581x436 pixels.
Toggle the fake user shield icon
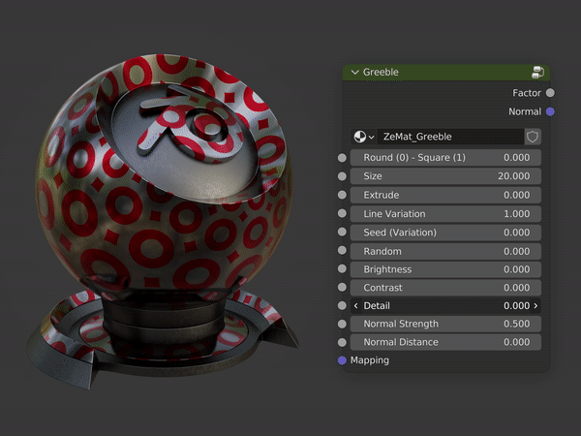coord(533,137)
